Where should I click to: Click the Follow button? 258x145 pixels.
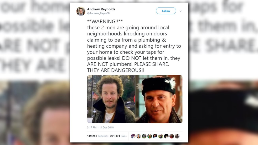click(166, 11)
